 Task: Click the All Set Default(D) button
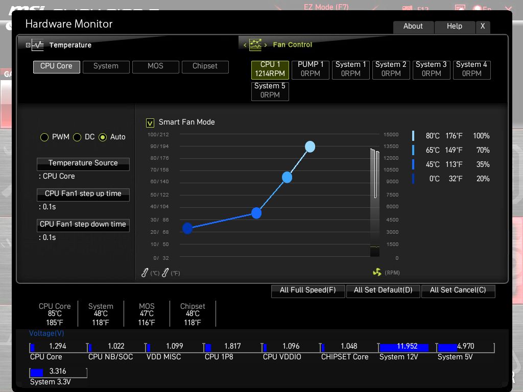383,291
